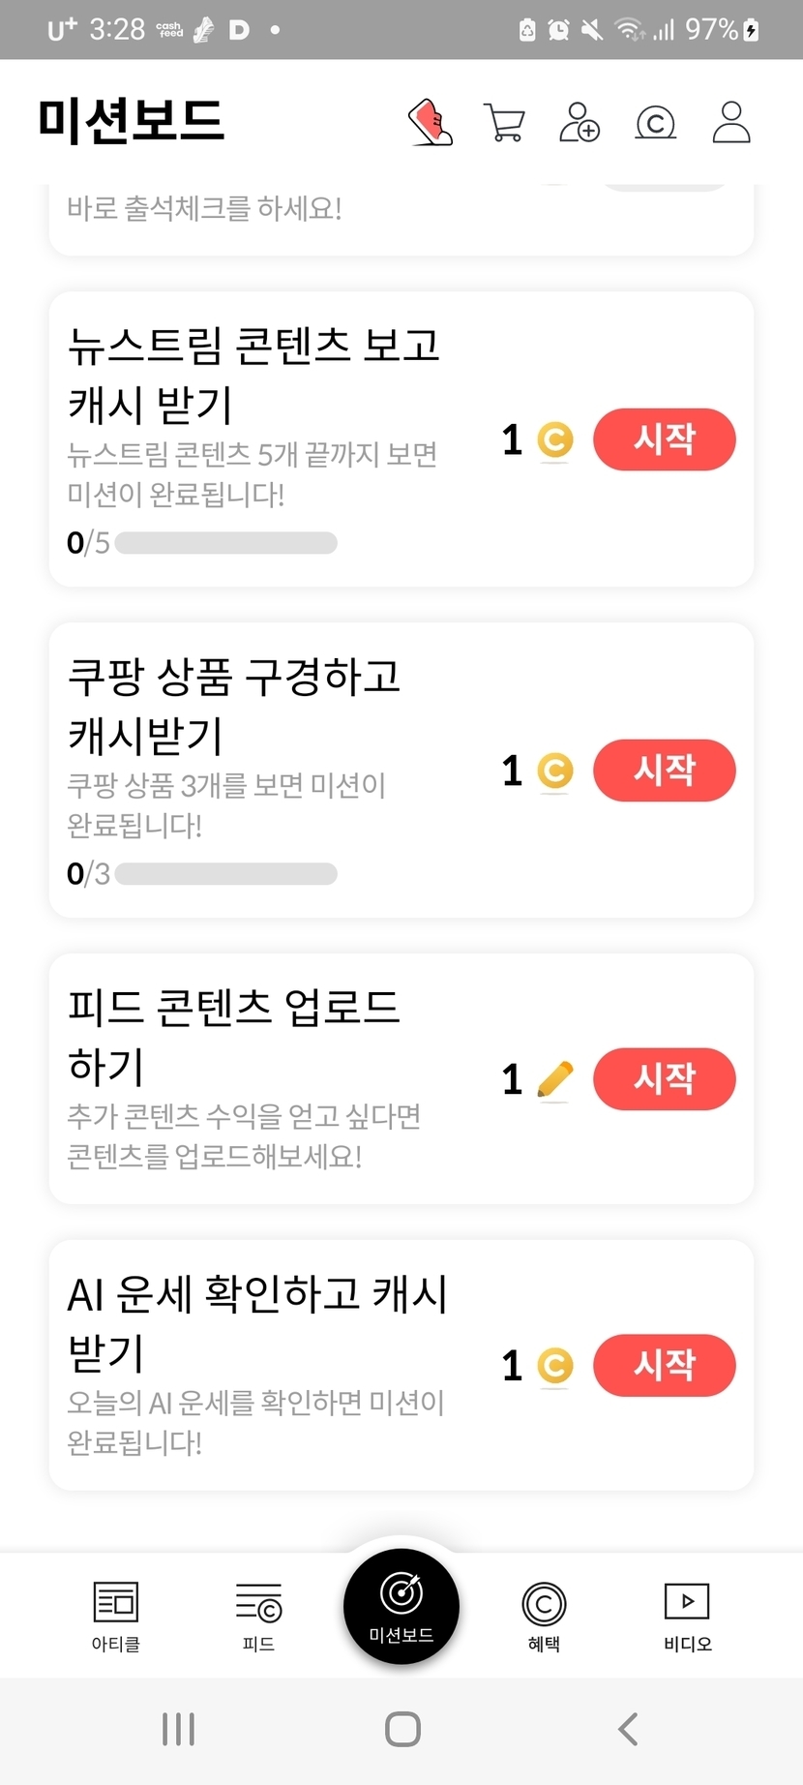Image resolution: width=803 pixels, height=1785 pixels.
Task: Tap the coin icon on AI fortune mission
Action: (x=555, y=1366)
